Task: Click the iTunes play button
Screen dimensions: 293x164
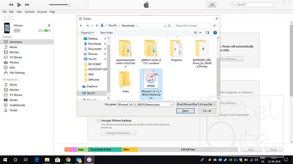Action: pyautogui.click(x=19, y=5)
